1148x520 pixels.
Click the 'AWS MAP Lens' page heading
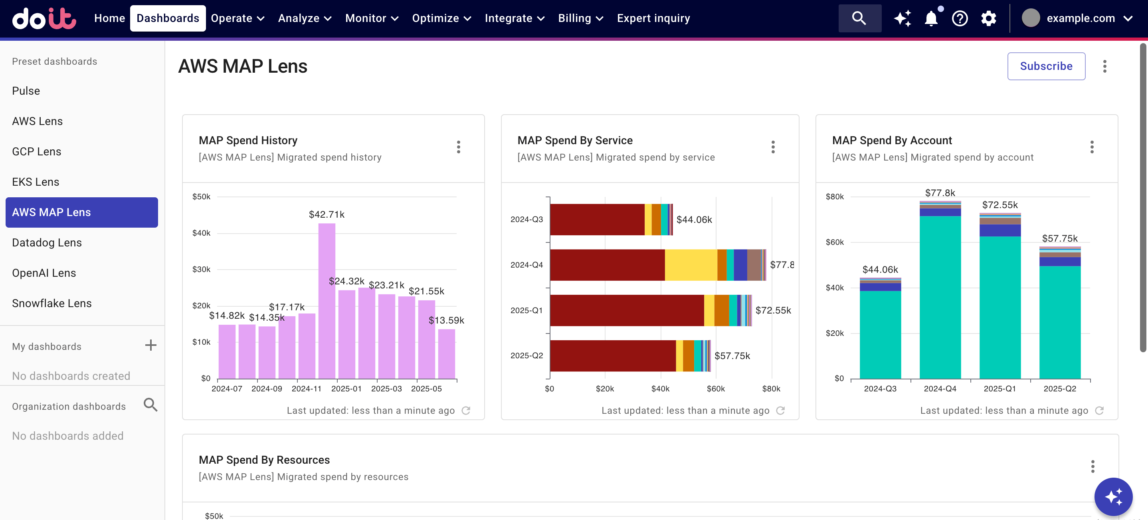[242, 66]
